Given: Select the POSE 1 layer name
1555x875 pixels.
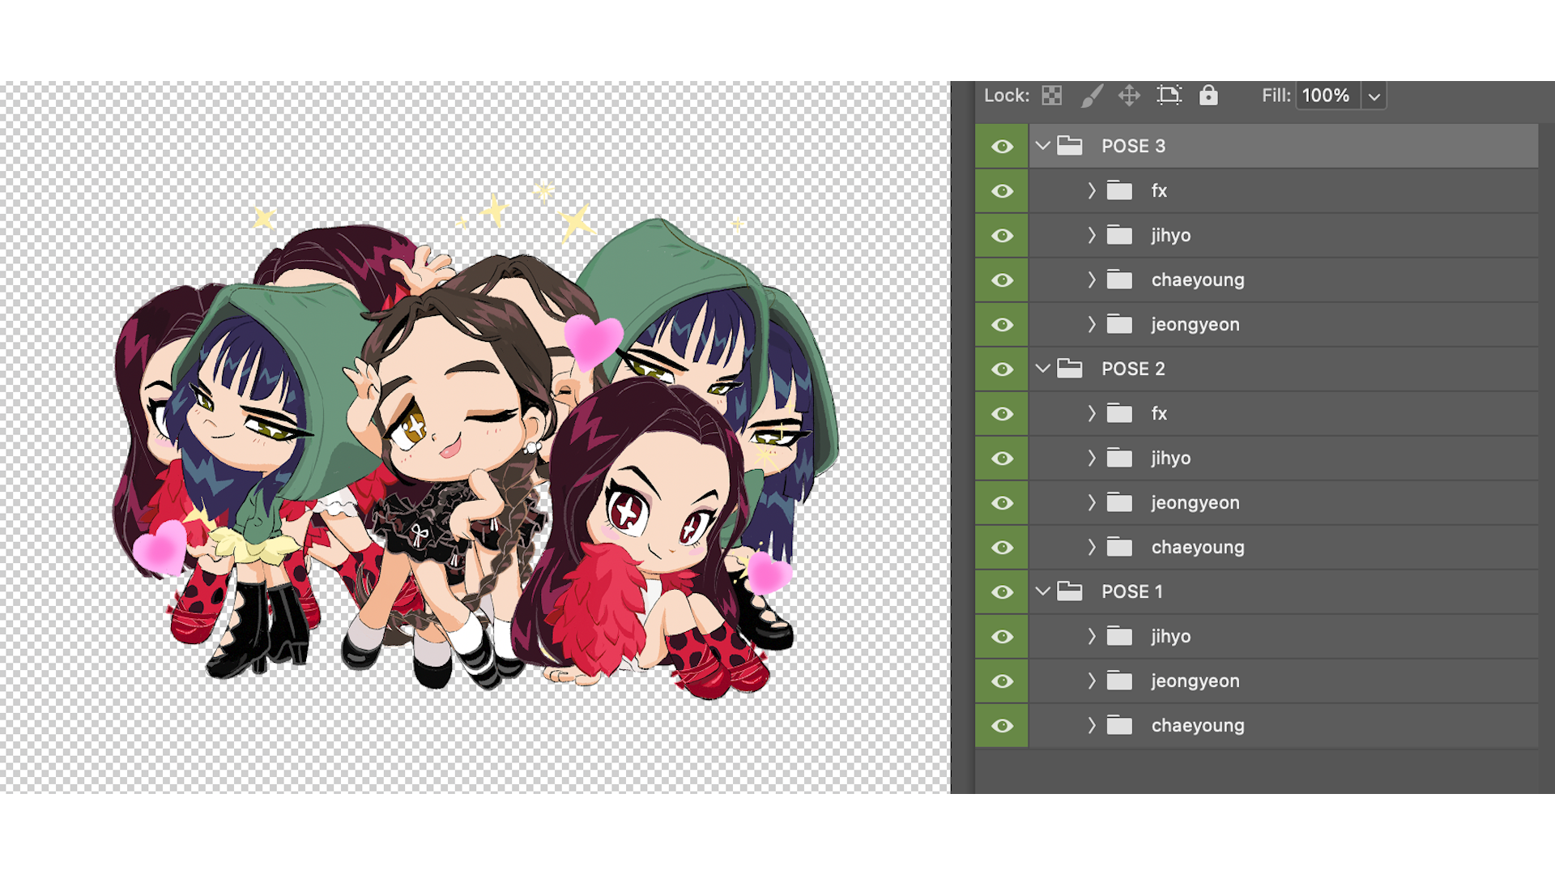Looking at the screenshot, I should coord(1132,591).
